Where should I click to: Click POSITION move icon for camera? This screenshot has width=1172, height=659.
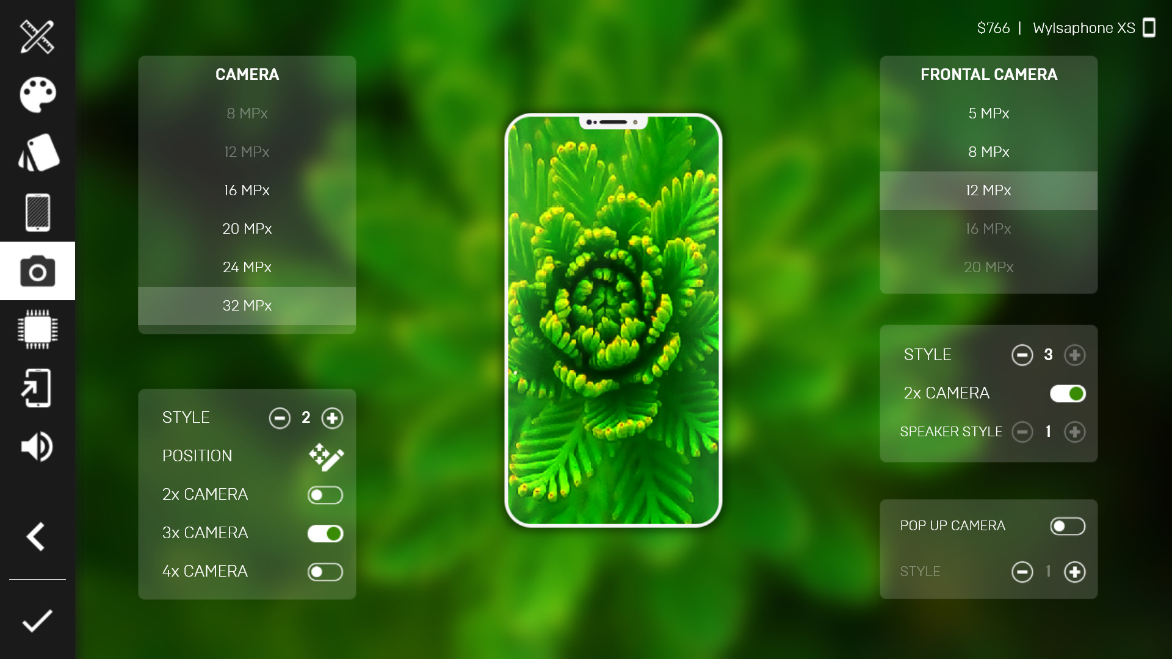pos(325,455)
